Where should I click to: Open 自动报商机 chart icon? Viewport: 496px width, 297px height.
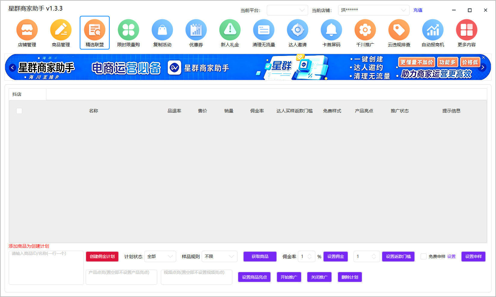433,30
